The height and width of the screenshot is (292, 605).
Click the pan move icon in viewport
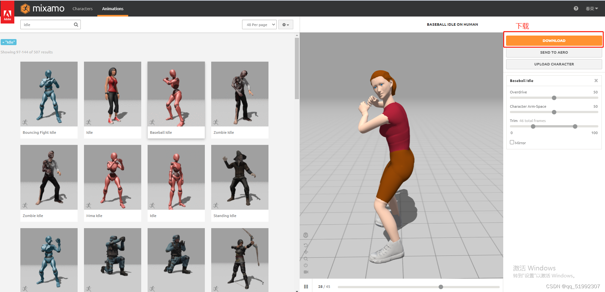click(x=306, y=252)
